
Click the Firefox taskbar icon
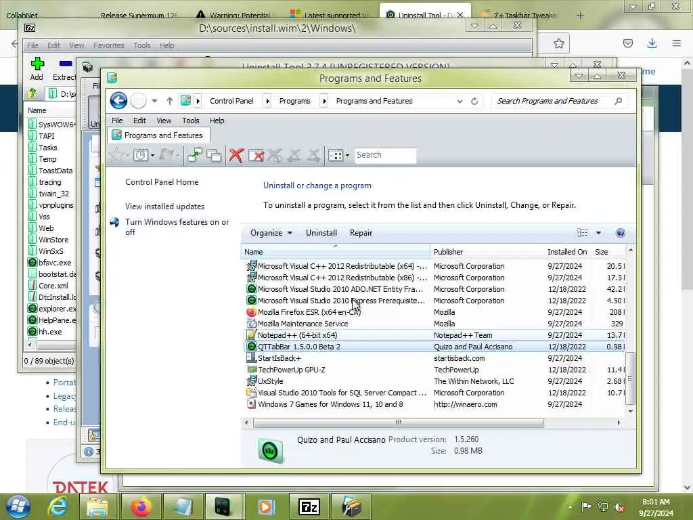point(141,506)
